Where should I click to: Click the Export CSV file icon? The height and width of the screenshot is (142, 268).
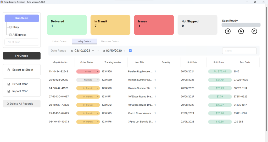9,84
